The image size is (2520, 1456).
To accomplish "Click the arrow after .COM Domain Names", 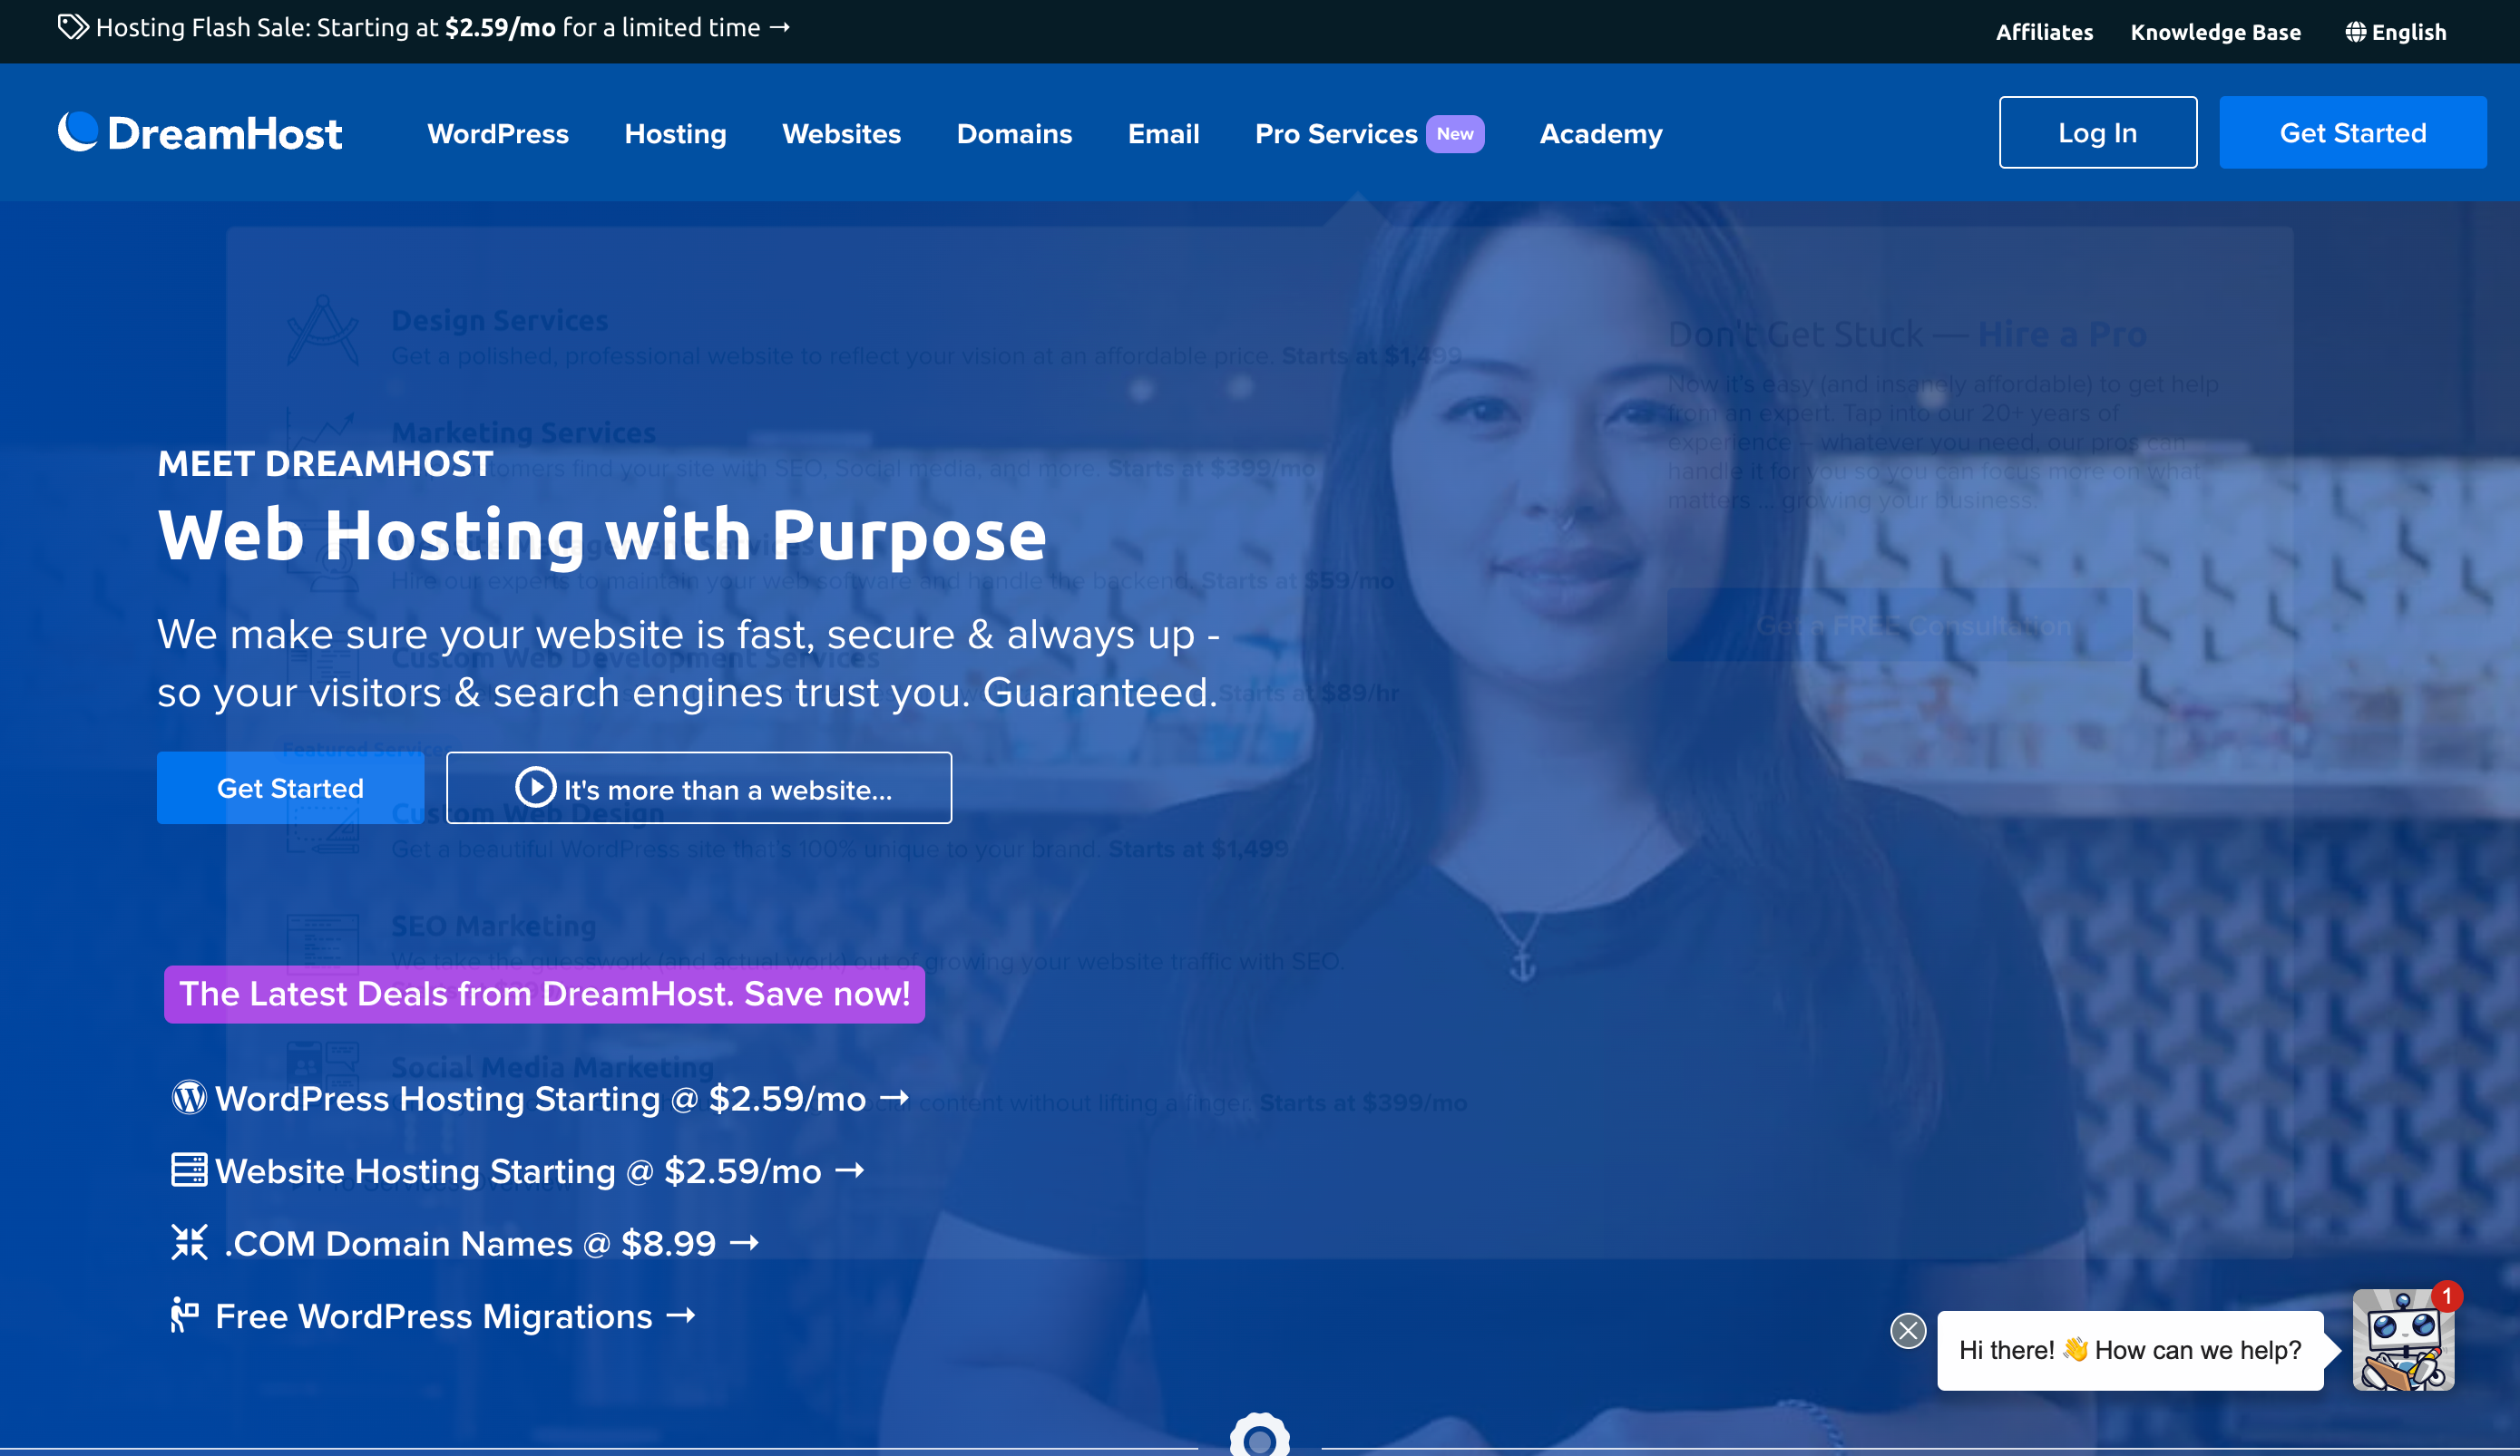I will (744, 1243).
